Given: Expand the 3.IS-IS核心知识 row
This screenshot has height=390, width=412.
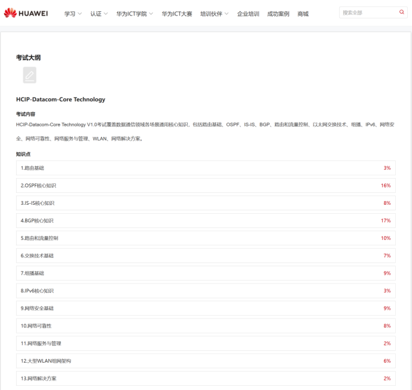Looking at the screenshot, I should click(206, 203).
